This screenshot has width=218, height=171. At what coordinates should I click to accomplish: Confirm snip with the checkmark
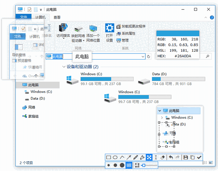(199, 157)
